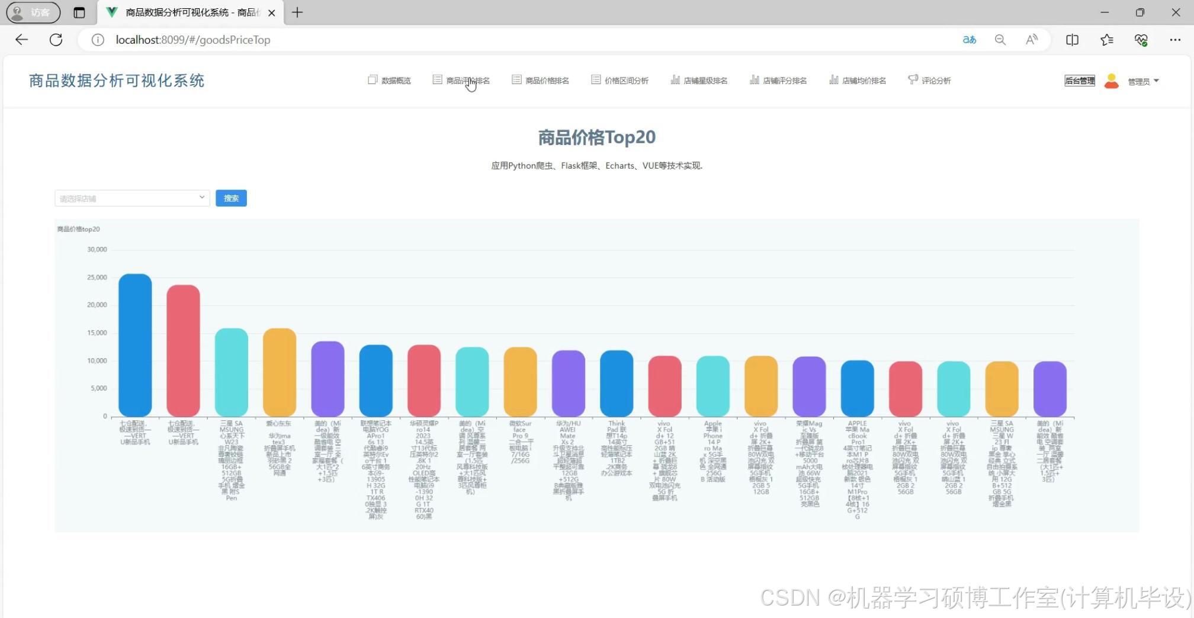Open the 请选择店铺 store select dropdown

[x=132, y=198]
